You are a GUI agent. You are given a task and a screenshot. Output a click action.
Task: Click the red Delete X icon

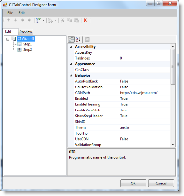(85, 20)
